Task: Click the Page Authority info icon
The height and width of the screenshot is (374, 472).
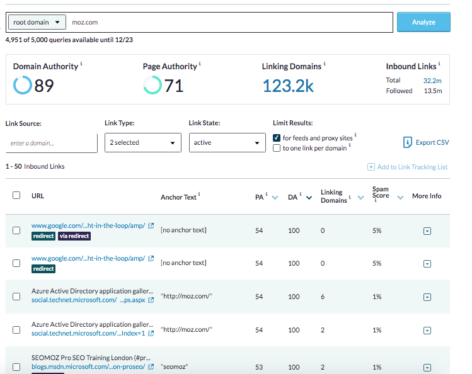Action: [x=200, y=64]
